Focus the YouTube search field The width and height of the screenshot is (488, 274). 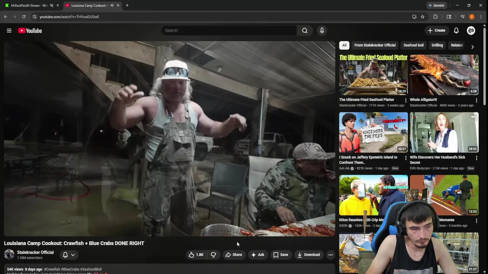229,30
